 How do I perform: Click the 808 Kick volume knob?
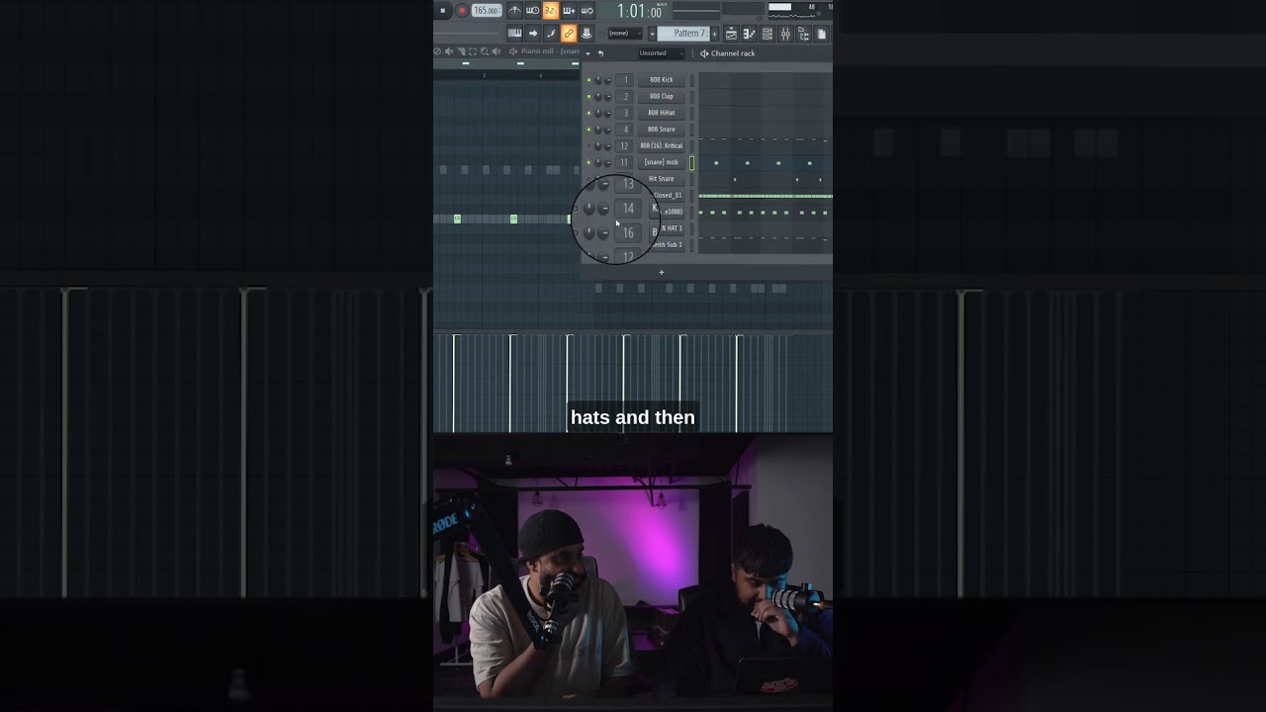click(x=607, y=80)
